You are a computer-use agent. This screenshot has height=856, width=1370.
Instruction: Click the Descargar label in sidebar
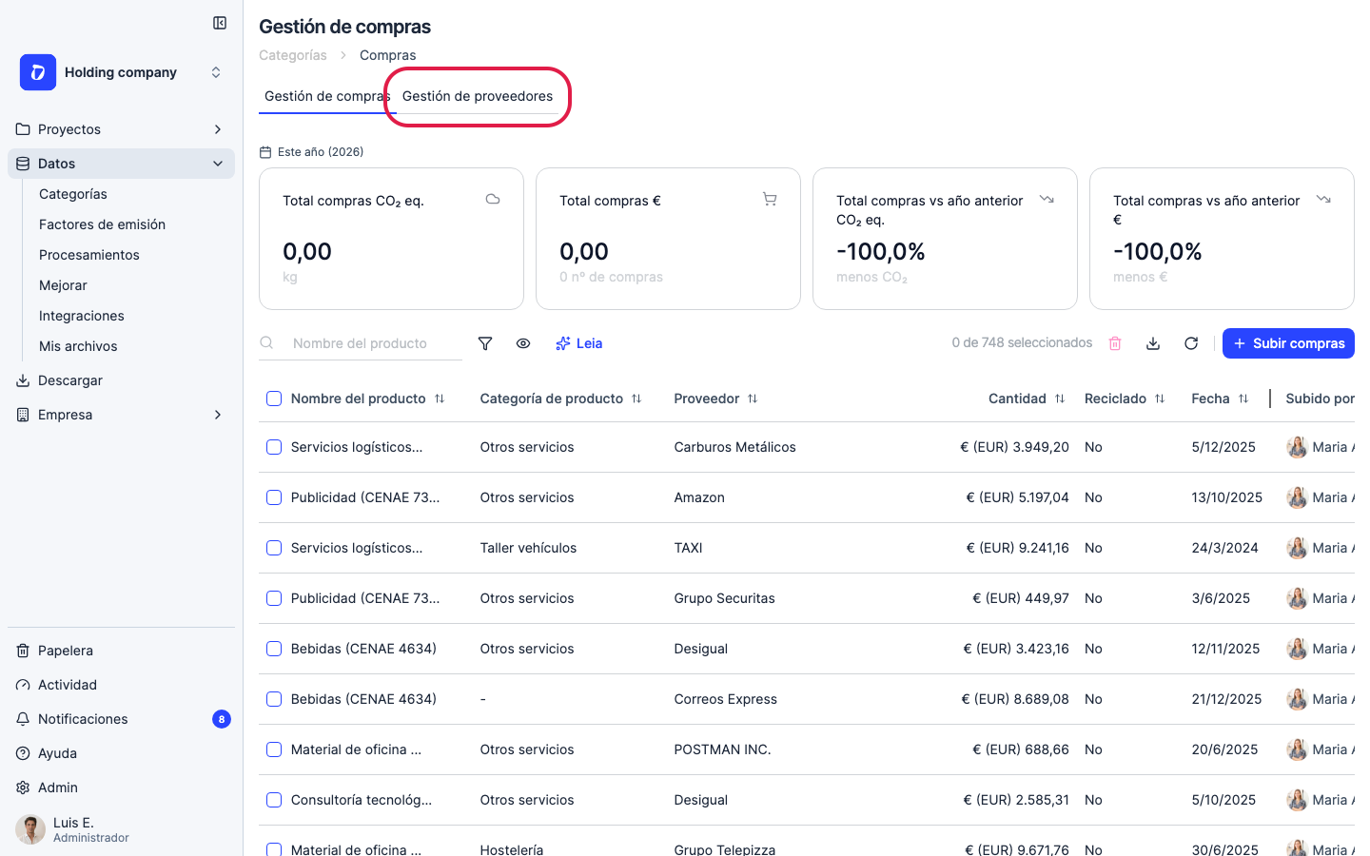click(70, 380)
